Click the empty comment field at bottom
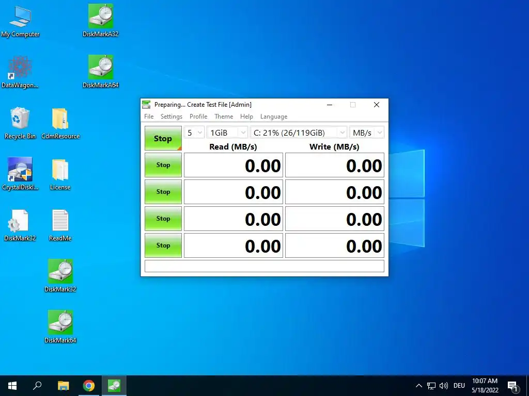 264,266
